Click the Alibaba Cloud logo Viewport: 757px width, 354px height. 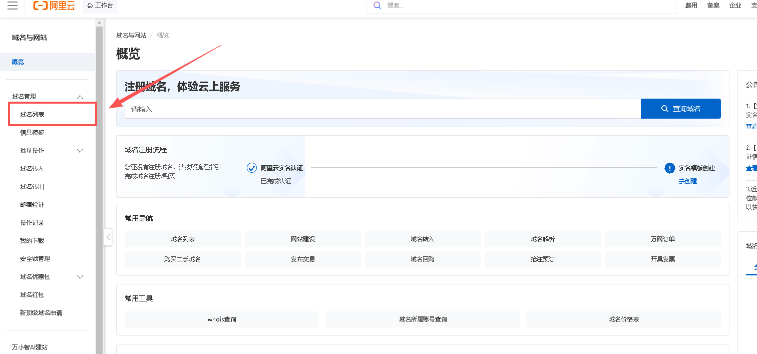54,6
